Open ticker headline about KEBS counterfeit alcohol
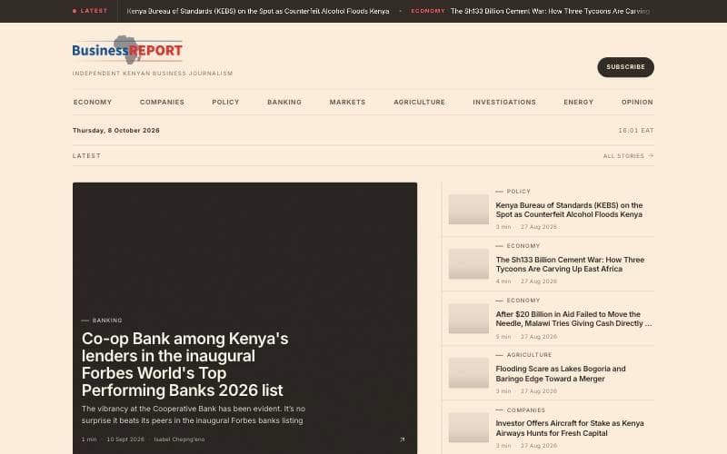Screen dimensions: 727x454 (x=258, y=11)
